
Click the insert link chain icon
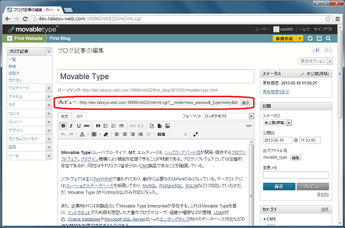pos(132,126)
